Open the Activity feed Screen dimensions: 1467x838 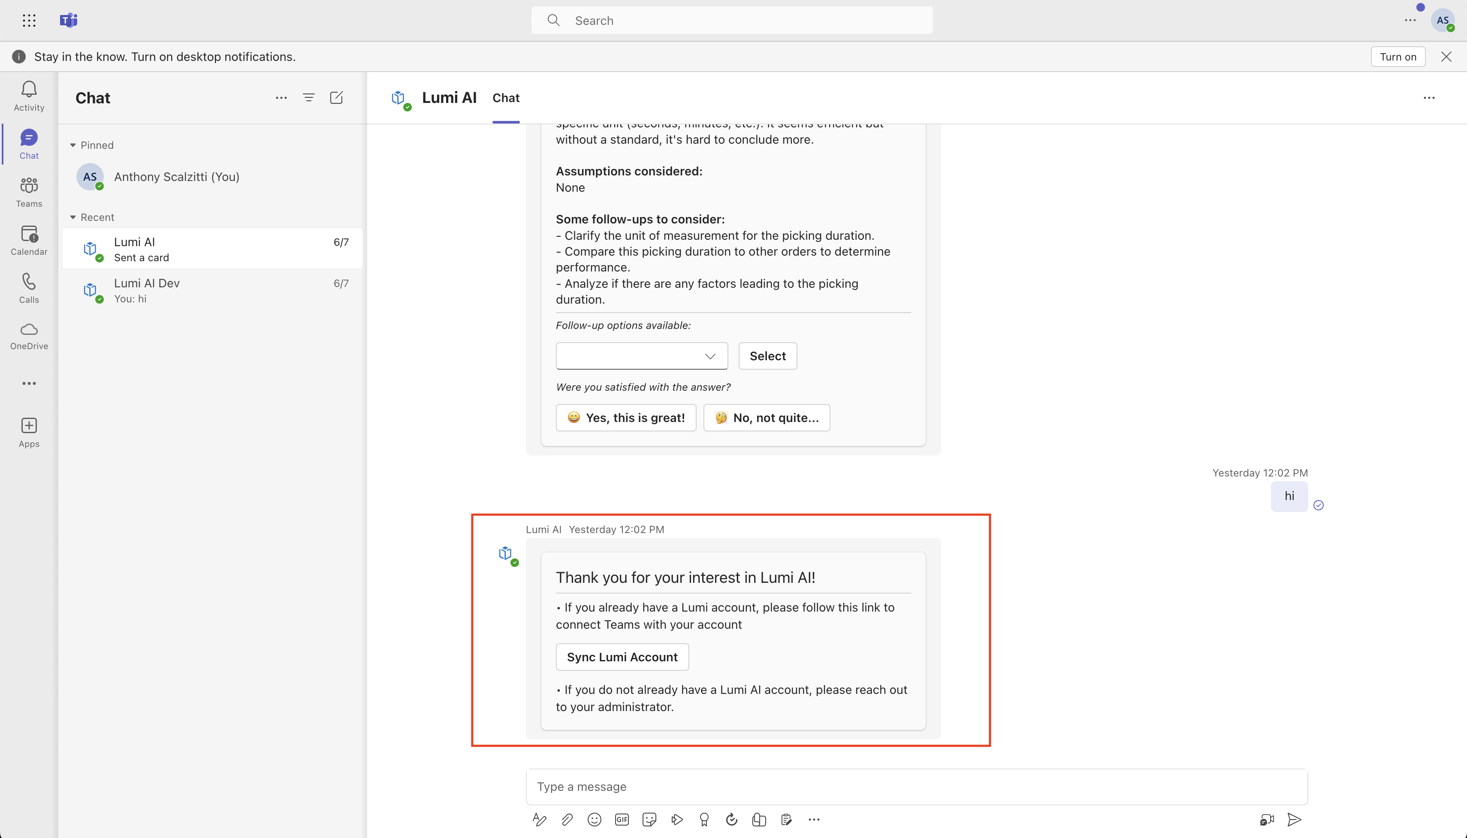click(29, 96)
